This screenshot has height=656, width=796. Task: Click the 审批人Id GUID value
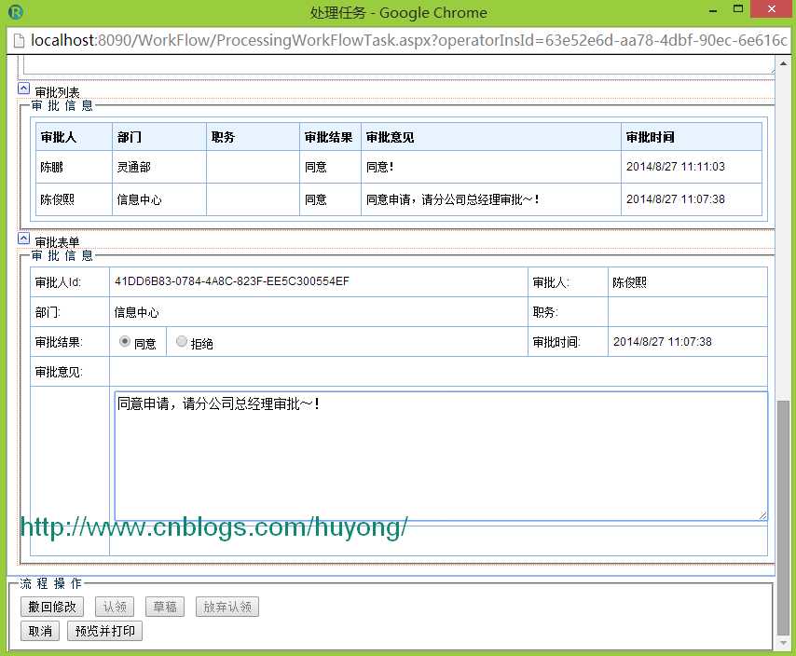click(x=232, y=281)
